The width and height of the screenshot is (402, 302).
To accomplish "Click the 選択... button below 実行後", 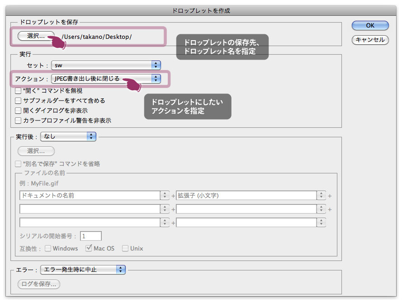I will [x=36, y=151].
